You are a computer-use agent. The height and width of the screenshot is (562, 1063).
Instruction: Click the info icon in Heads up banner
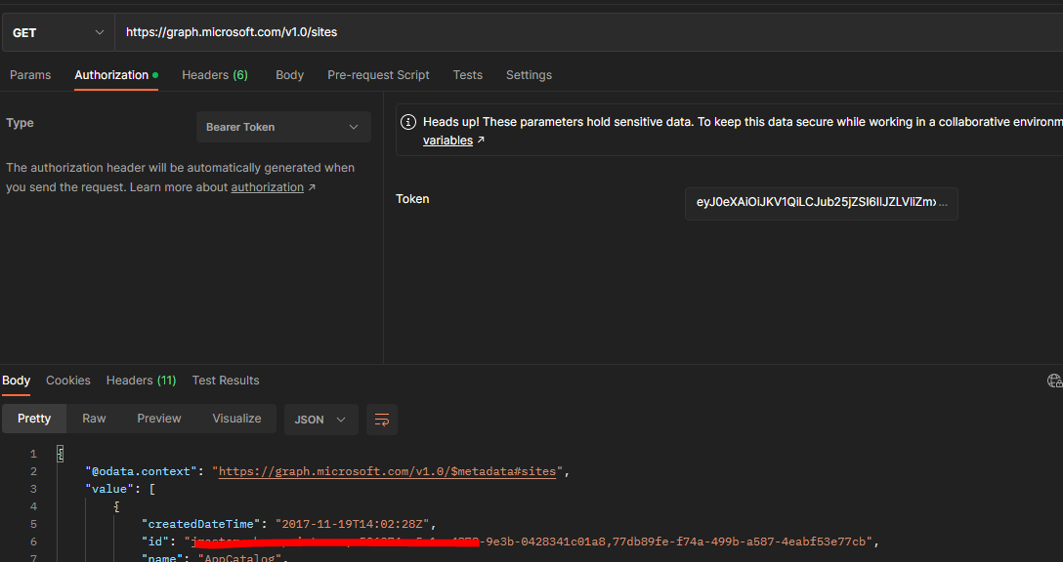click(x=408, y=122)
